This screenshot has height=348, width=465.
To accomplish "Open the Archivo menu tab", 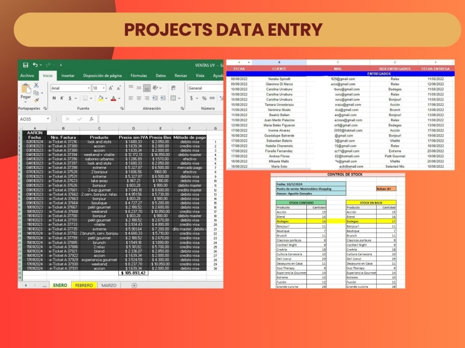I will 27,76.
